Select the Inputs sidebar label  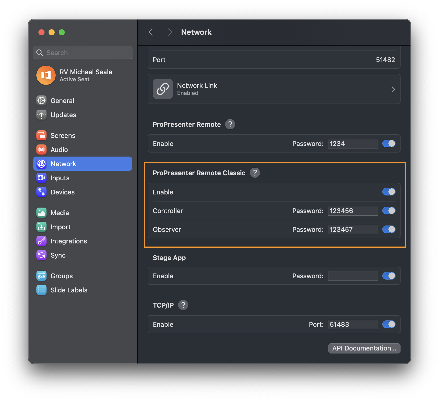(60, 178)
